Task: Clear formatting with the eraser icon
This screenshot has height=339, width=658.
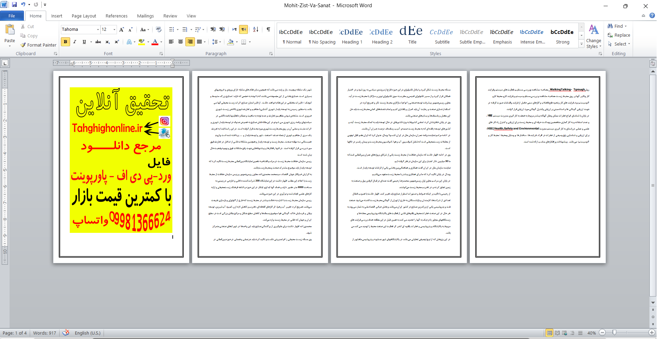Action: tap(159, 29)
